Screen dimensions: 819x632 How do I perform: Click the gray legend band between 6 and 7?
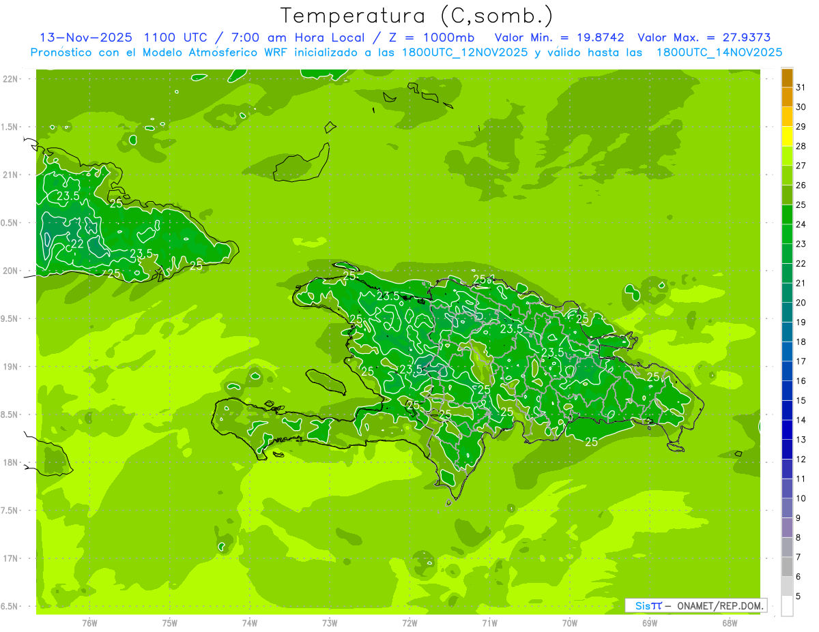click(787, 567)
